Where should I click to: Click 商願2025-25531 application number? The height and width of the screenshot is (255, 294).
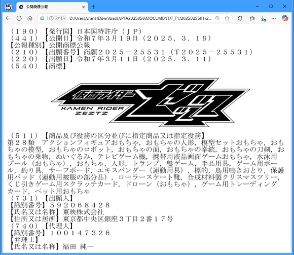(124, 52)
